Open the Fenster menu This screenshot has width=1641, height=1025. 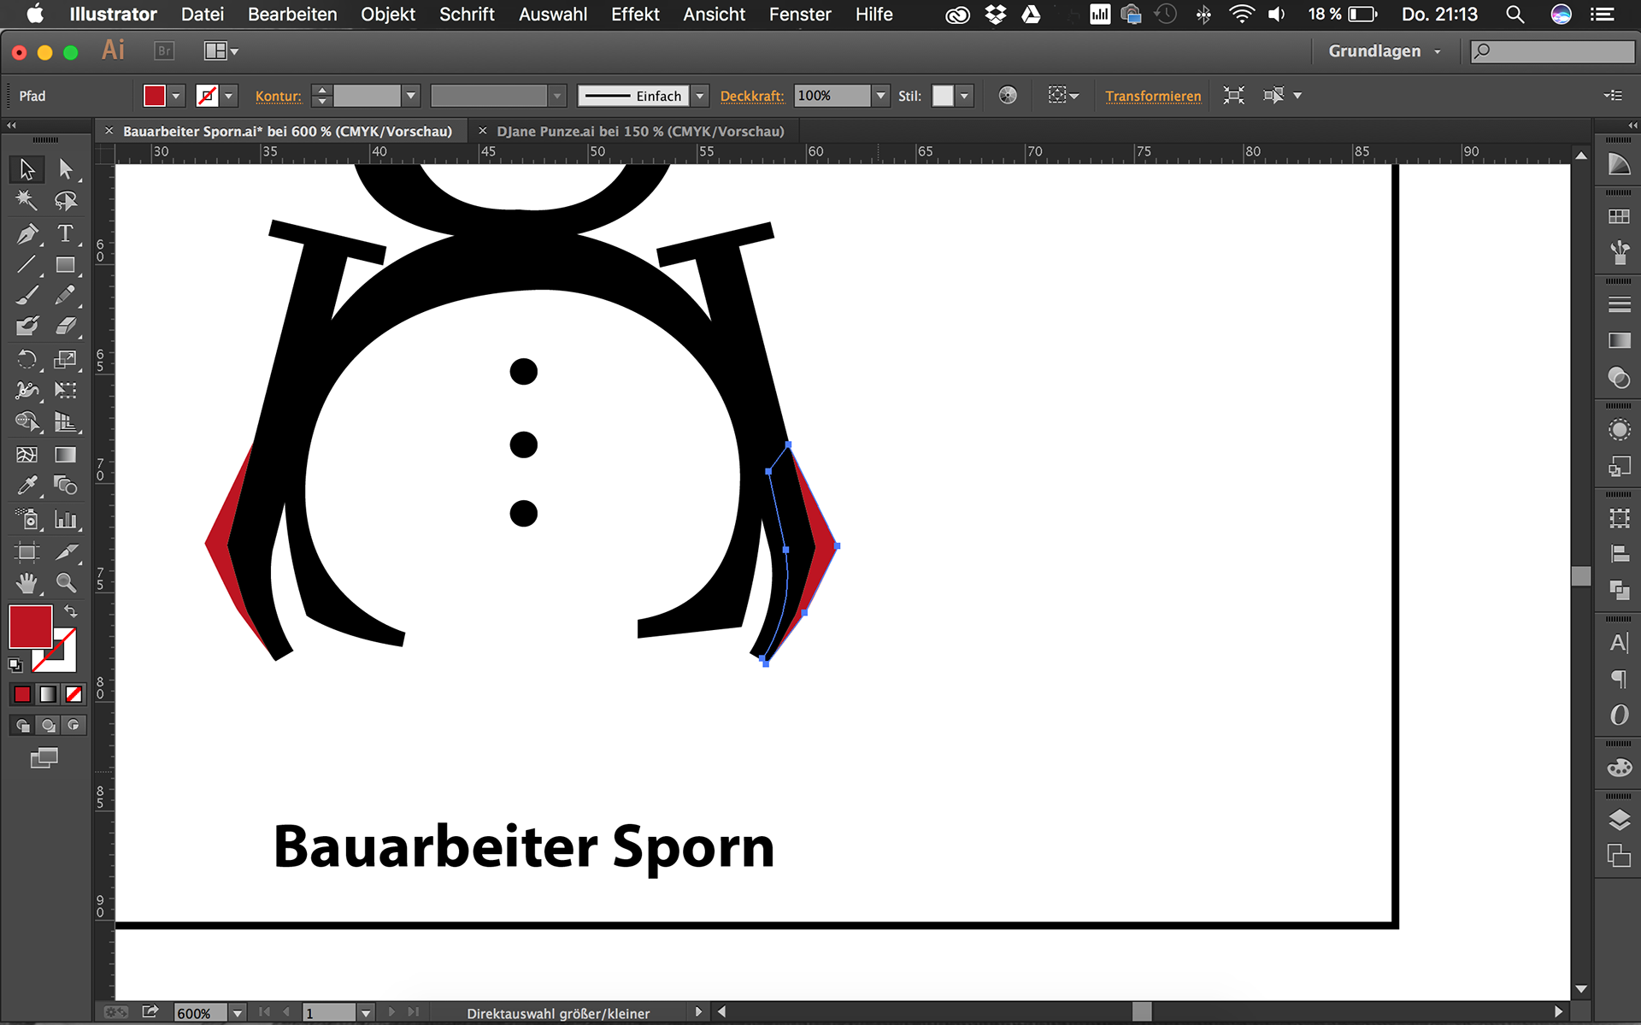(x=800, y=14)
